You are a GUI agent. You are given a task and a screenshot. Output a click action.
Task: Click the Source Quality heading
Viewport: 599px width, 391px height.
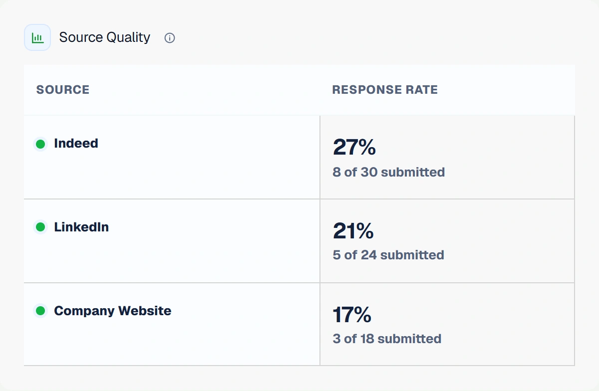tap(104, 37)
